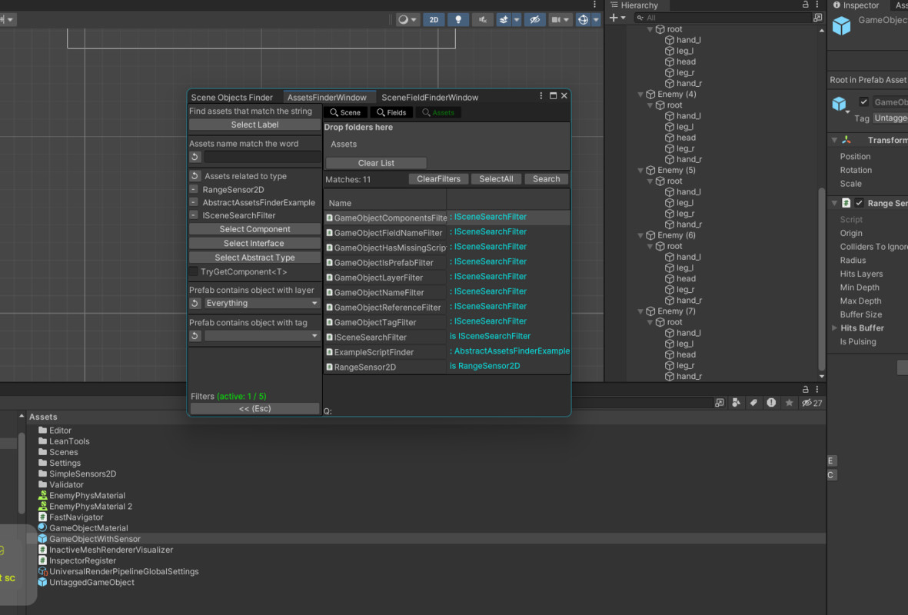
Task: Switch to the Scene Objects Finder tab
Action: point(231,98)
